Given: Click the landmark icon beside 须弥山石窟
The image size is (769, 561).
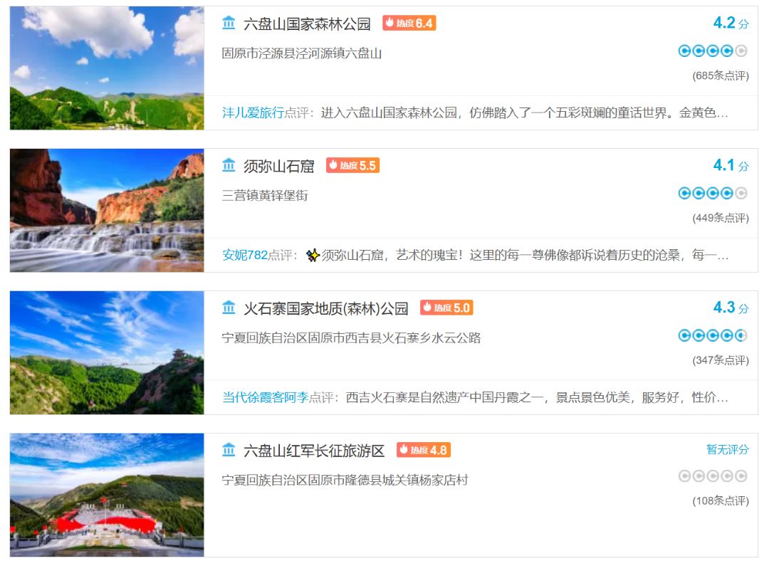Looking at the screenshot, I should click(x=229, y=165).
